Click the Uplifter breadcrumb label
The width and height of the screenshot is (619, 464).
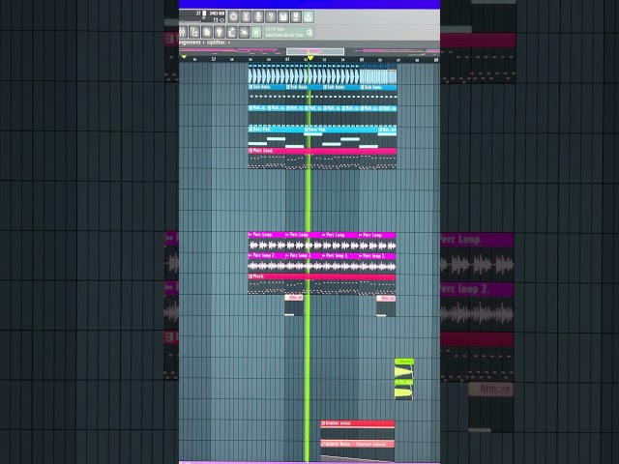pos(217,43)
